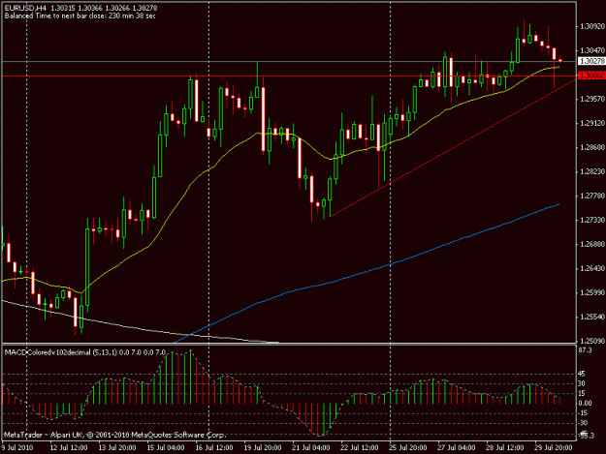Click the 25 Jul 20:00 time label
The height and width of the screenshot is (454, 606).
coord(408,448)
